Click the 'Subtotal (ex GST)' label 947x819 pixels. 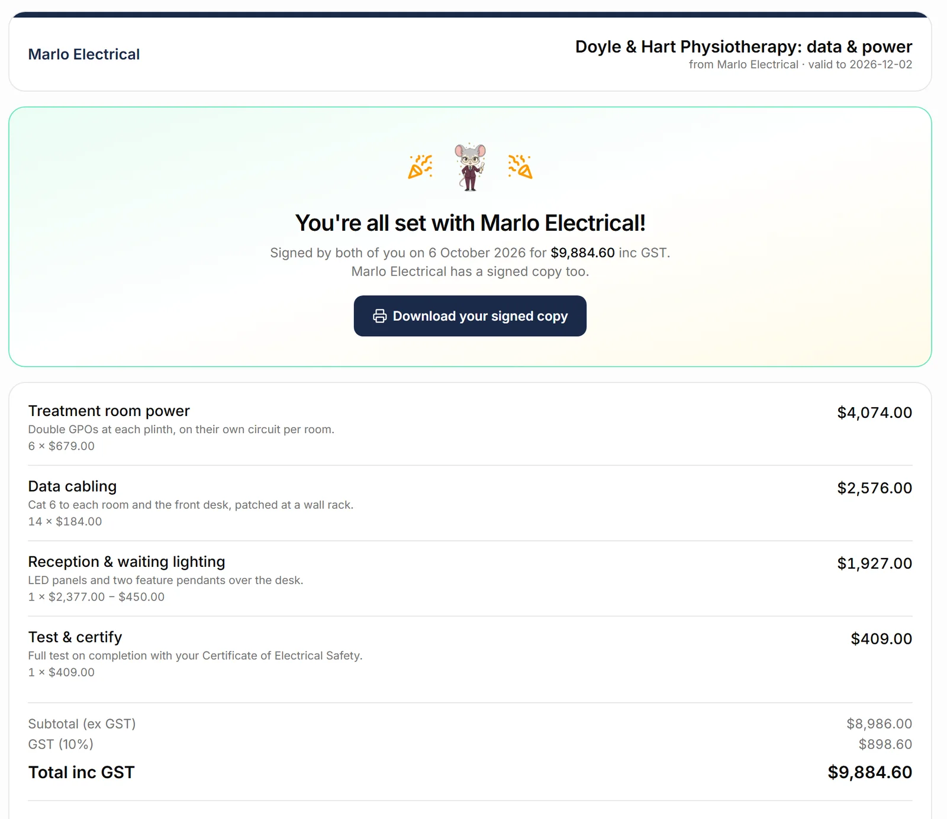click(82, 724)
